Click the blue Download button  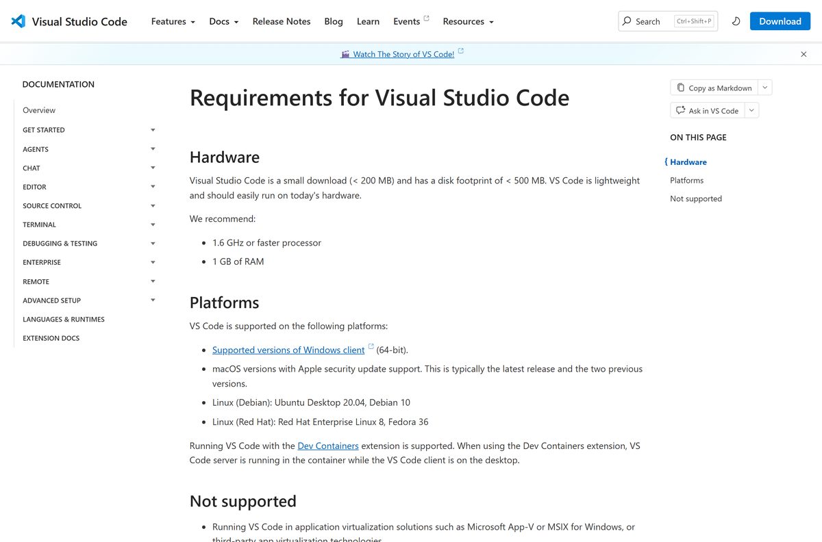780,21
